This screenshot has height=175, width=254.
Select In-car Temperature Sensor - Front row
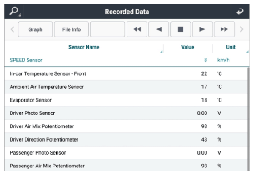pyautogui.click(x=126, y=73)
